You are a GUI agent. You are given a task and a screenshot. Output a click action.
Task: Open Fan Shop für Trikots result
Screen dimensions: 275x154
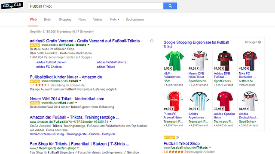click(79, 144)
